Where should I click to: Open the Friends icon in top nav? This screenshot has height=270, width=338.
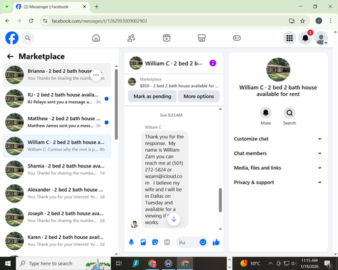click(x=131, y=38)
